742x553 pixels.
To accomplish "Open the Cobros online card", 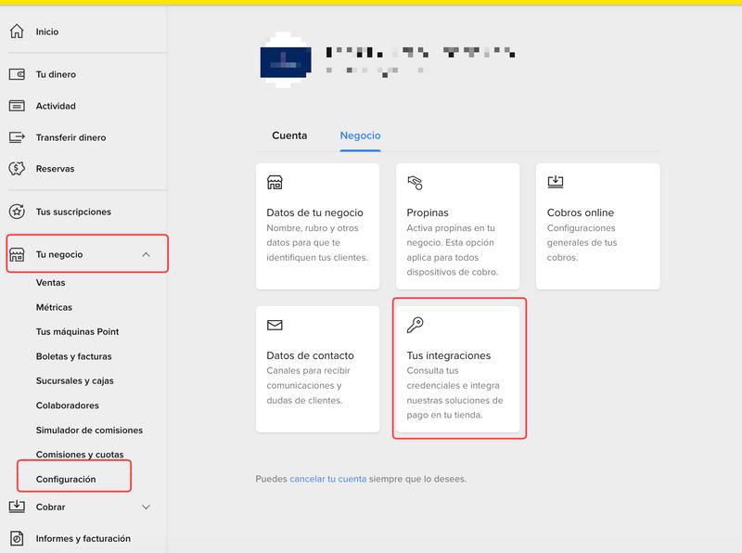I will coord(597,225).
